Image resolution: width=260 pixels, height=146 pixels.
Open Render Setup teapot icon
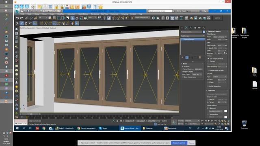tap(191, 18)
